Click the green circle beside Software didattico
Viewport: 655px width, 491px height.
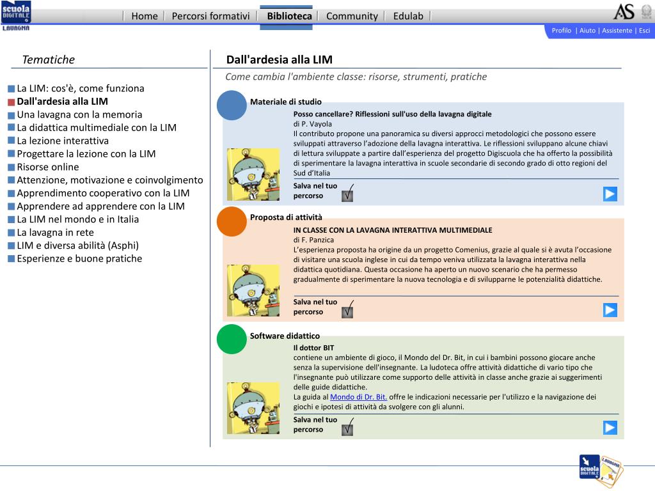click(x=232, y=339)
